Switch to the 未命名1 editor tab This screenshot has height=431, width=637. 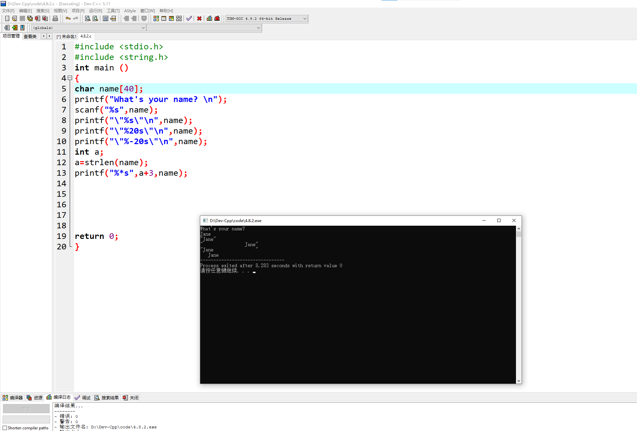[x=67, y=37]
